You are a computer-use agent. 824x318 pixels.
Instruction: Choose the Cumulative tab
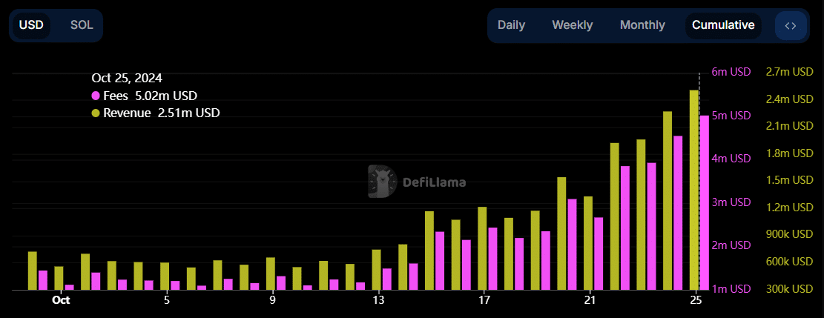coord(723,25)
